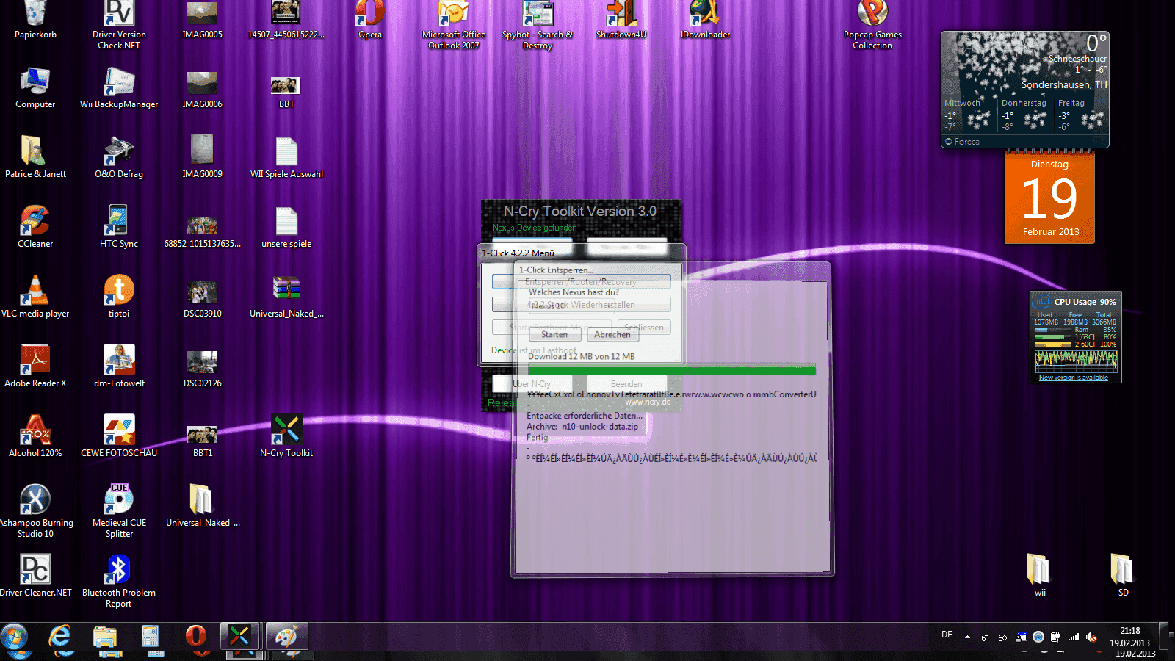Open the calendar gadget showing Dienstag 19

pos(1049,198)
